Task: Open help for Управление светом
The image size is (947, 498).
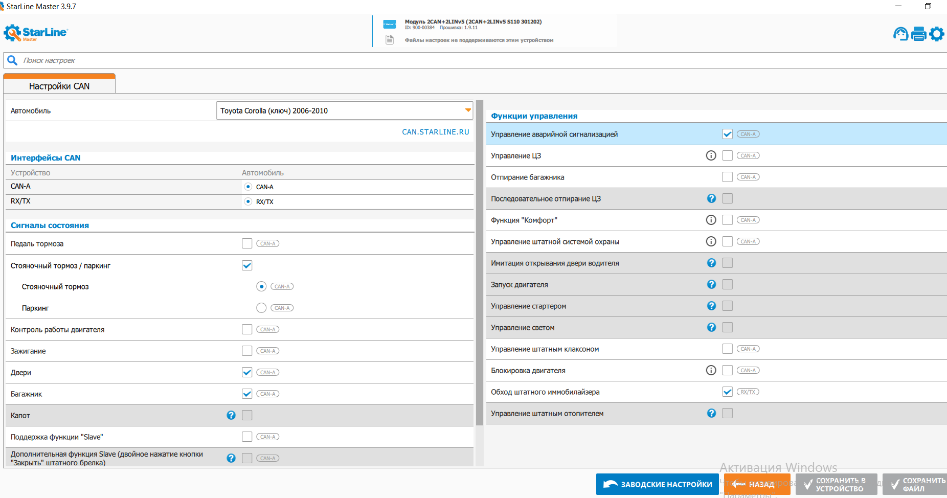Action: click(711, 327)
